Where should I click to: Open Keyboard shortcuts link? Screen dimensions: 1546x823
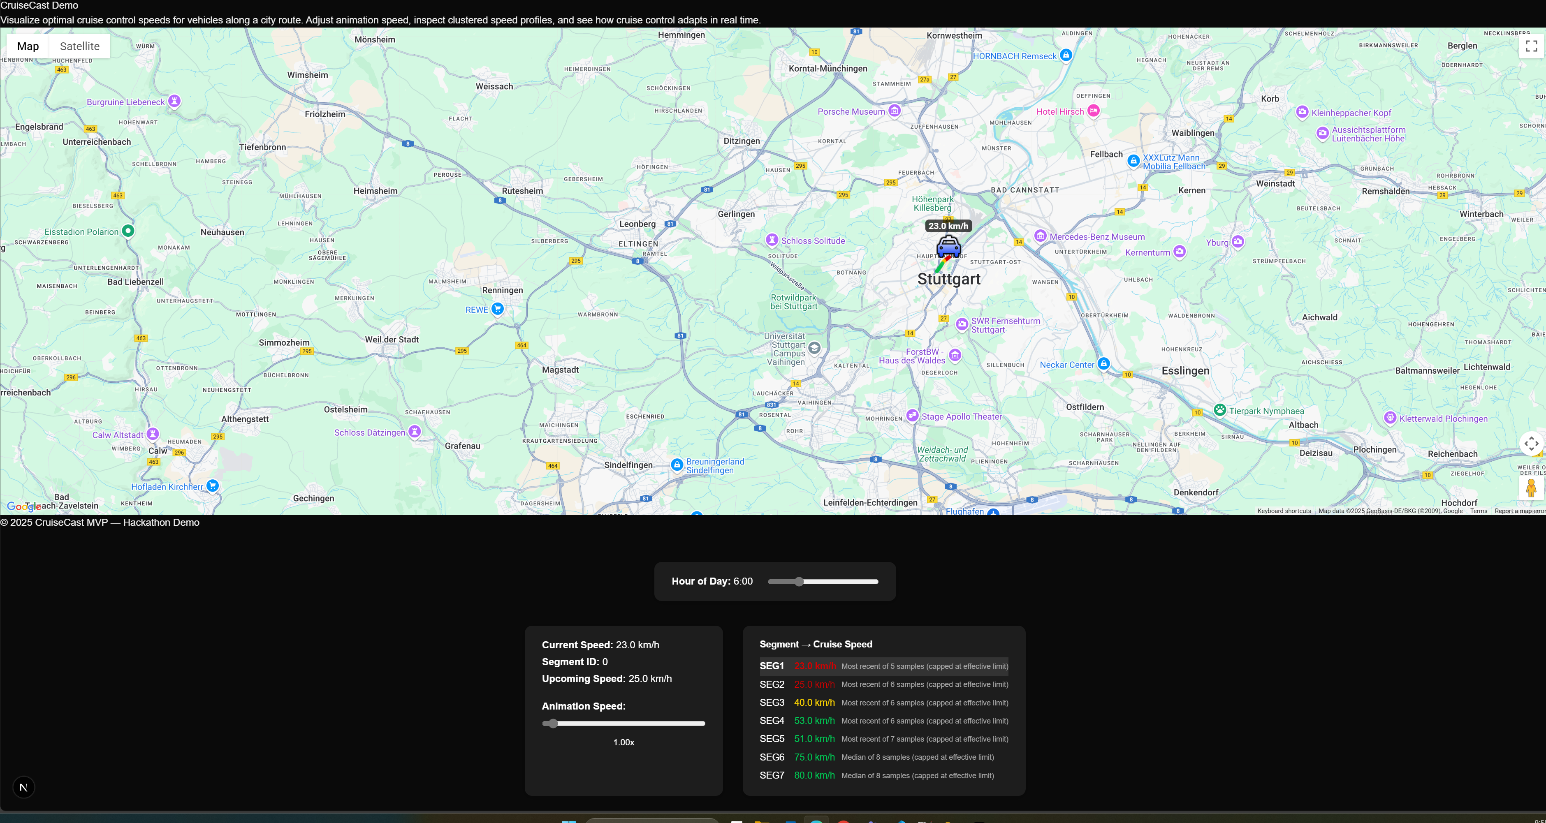pos(1284,511)
